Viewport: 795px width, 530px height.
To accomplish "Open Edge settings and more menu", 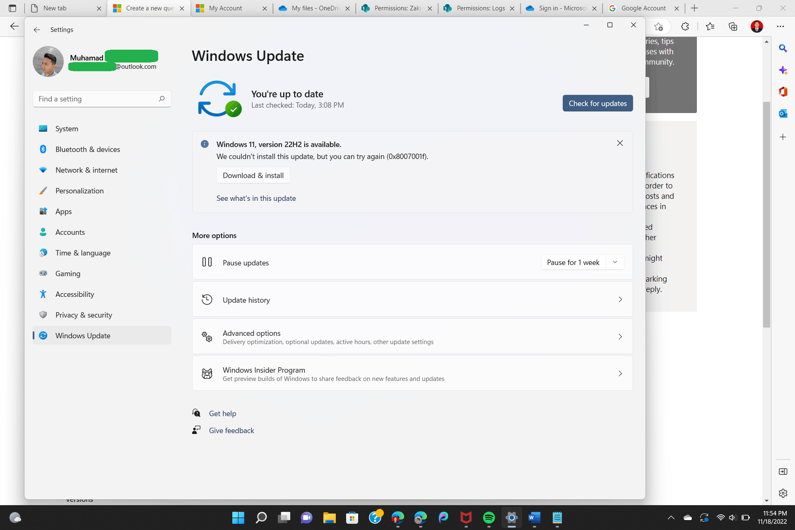I will click(780, 26).
